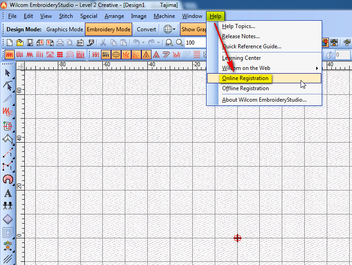Select the ABC diamond Monogramming tool
This screenshot has height=265, width=352.
pyautogui.click(x=8, y=219)
